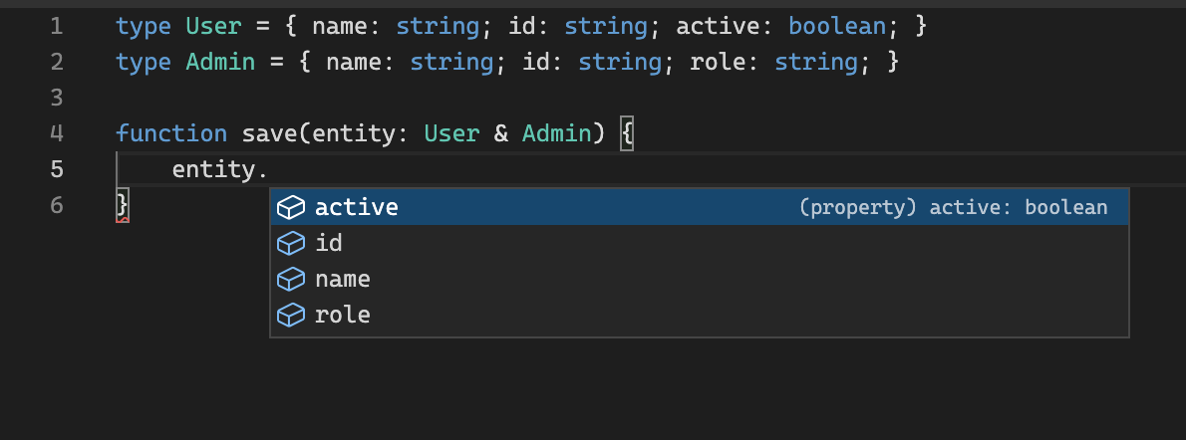The width and height of the screenshot is (1186, 440).
Task: Click the opening brace on line 4
Action: point(626,133)
